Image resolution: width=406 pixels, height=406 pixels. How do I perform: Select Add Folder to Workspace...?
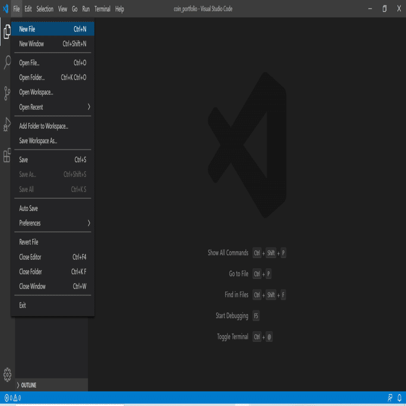point(53,126)
